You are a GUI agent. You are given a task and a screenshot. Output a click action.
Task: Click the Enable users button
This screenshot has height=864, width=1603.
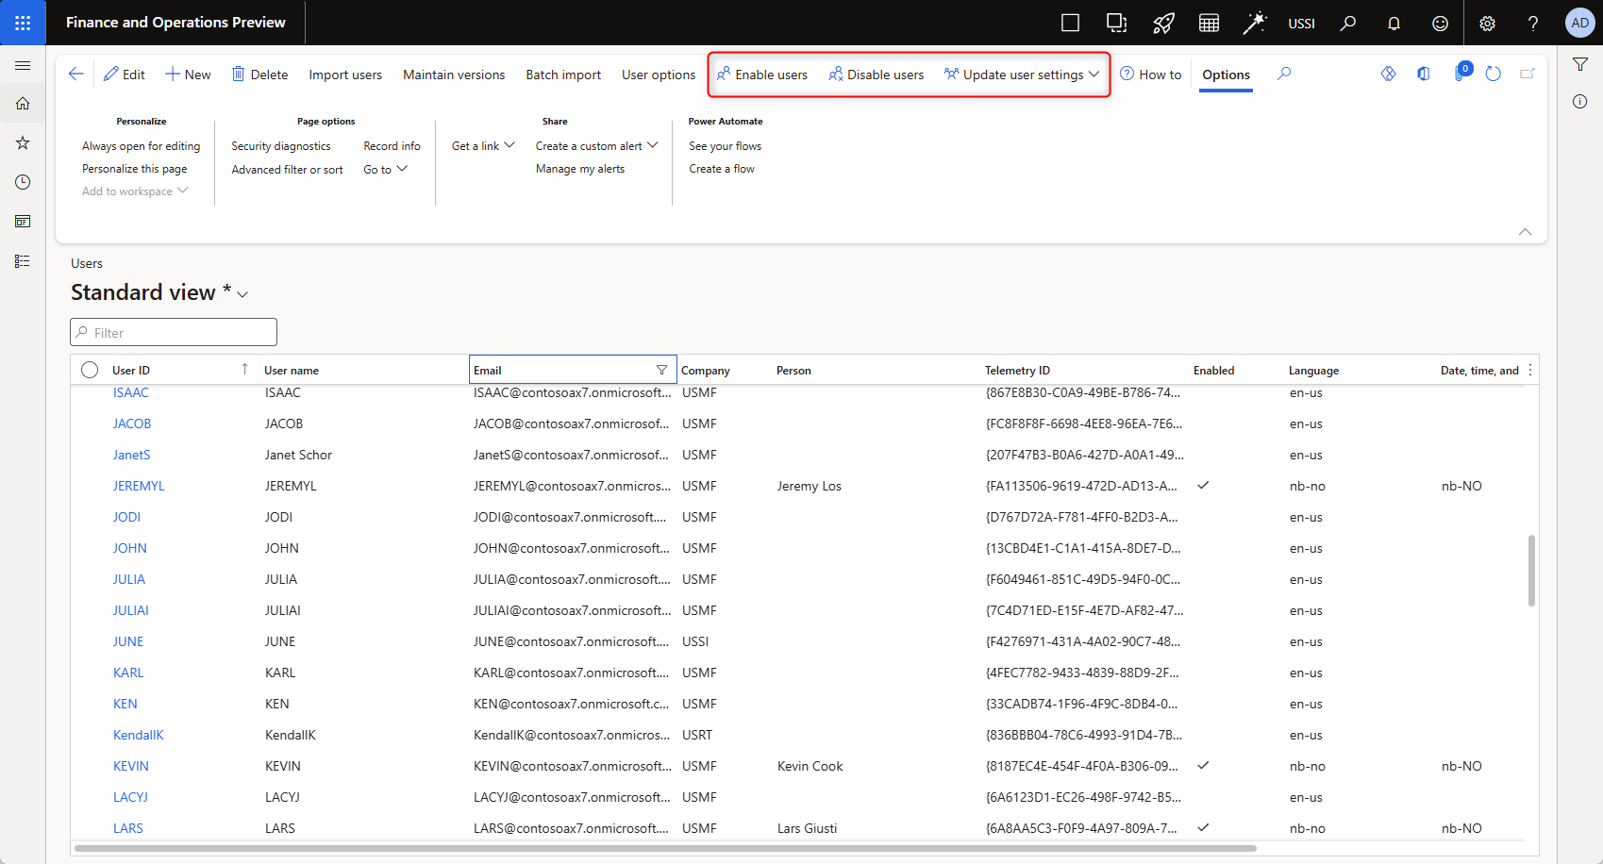tap(762, 75)
